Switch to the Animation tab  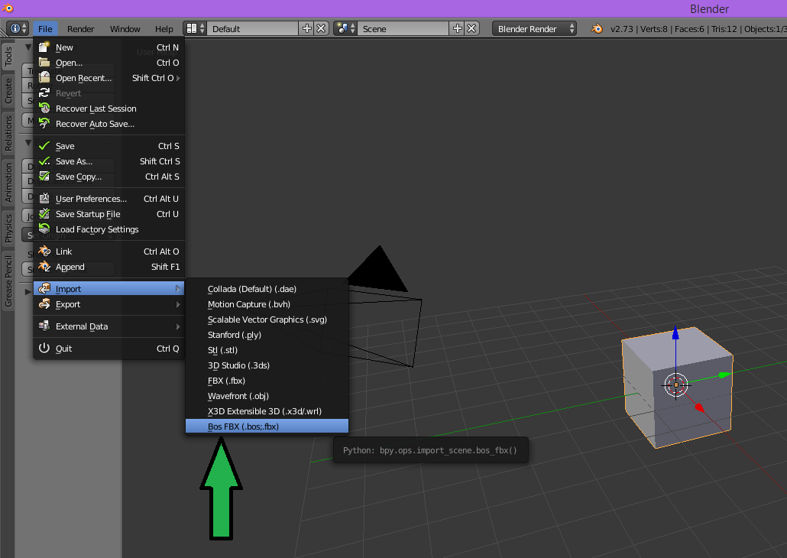tap(8, 183)
